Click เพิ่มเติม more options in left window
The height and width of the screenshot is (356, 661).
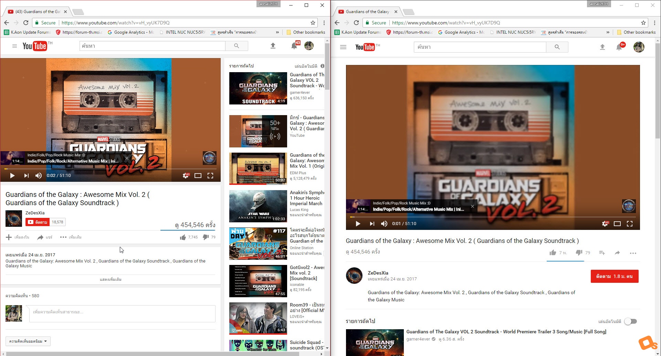pos(71,237)
